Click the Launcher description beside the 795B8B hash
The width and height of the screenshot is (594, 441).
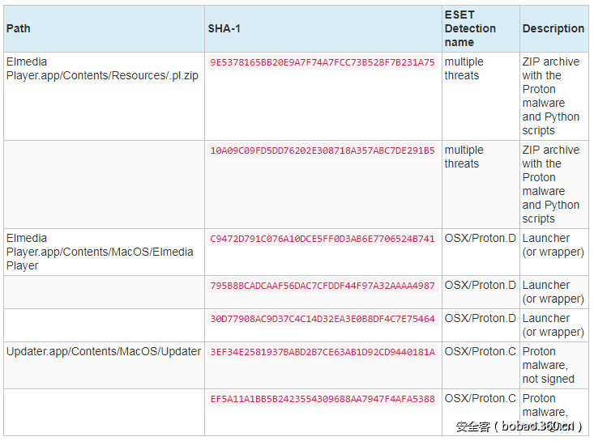[553, 292]
